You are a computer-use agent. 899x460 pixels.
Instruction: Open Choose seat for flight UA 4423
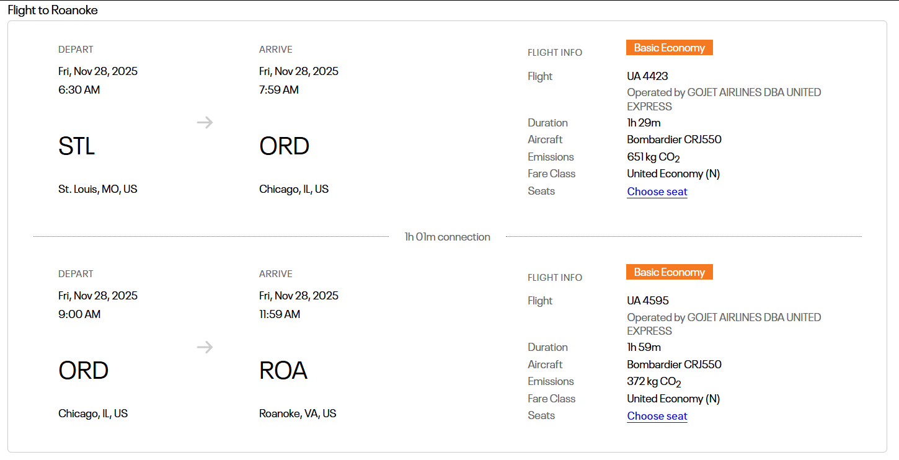[657, 192]
